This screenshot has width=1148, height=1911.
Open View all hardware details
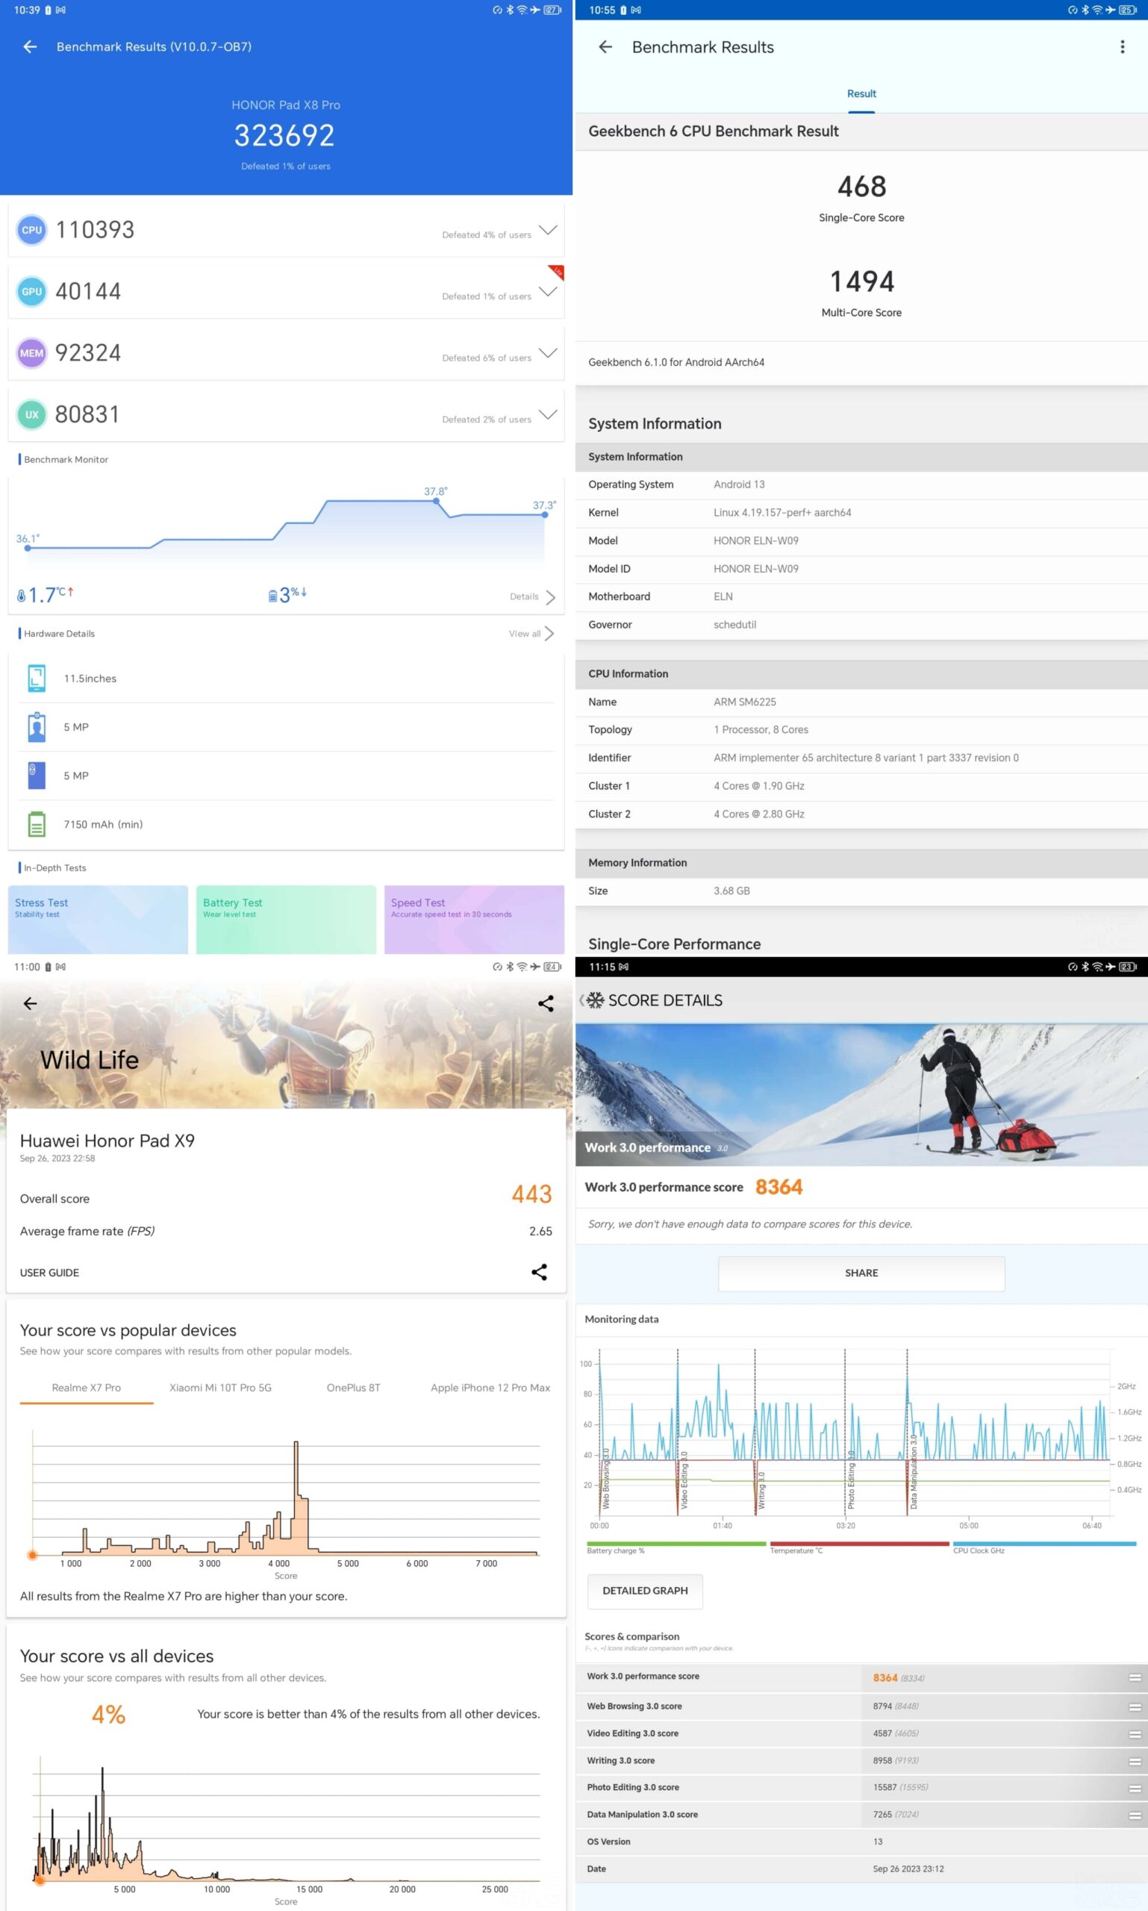(531, 634)
